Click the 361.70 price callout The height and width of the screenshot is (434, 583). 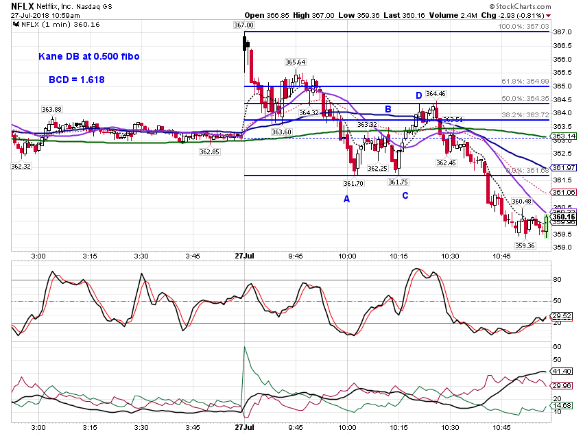[354, 183]
